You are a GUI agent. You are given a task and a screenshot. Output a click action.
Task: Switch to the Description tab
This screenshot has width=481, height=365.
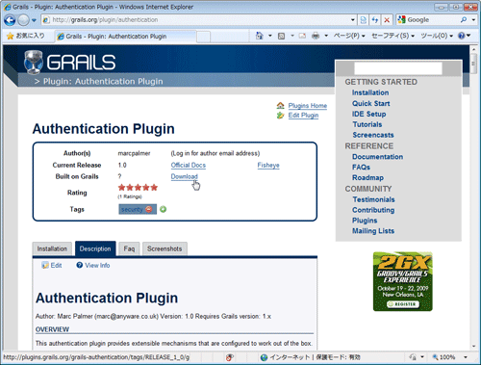point(95,248)
